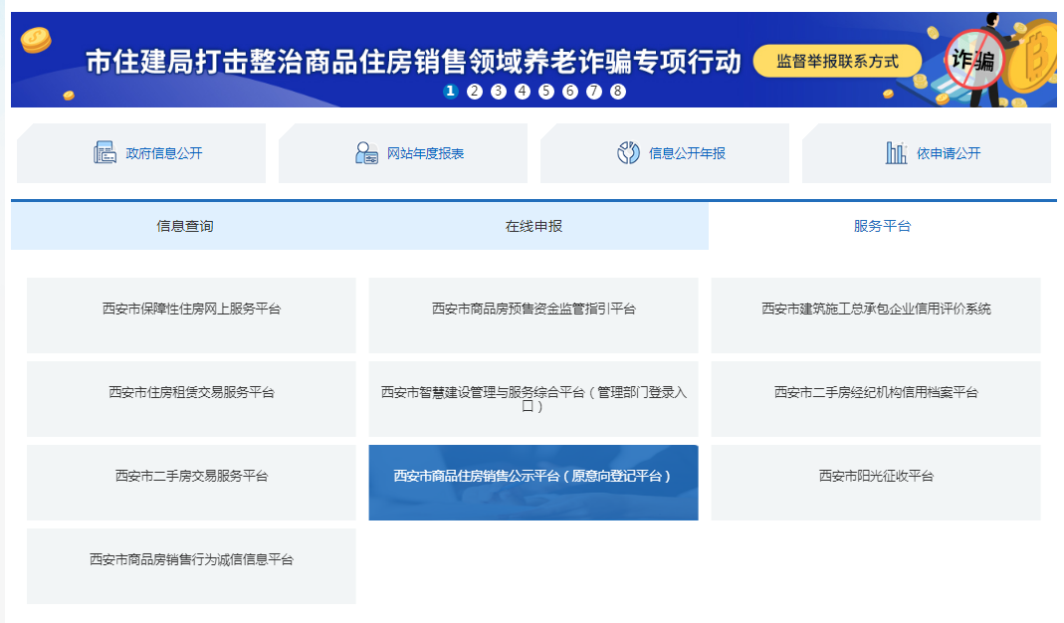Click the 依申请公开 bar chart icon

[x=896, y=152]
